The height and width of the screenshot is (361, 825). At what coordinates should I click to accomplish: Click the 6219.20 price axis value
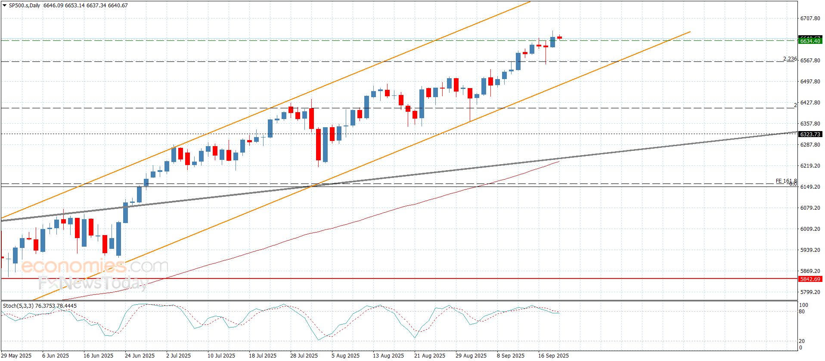810,166
